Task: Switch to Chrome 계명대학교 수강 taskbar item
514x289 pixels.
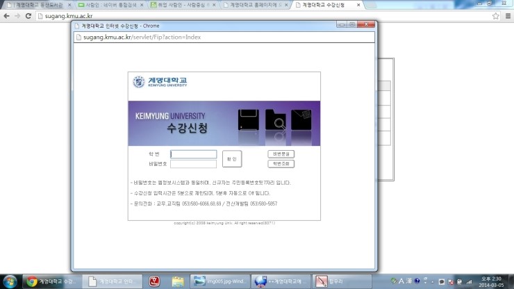Action: point(51,281)
